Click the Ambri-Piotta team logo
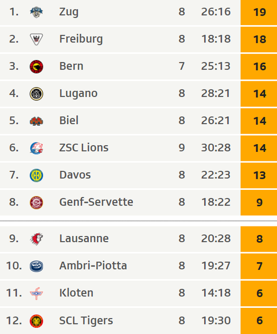277x334 pixels. [36, 266]
